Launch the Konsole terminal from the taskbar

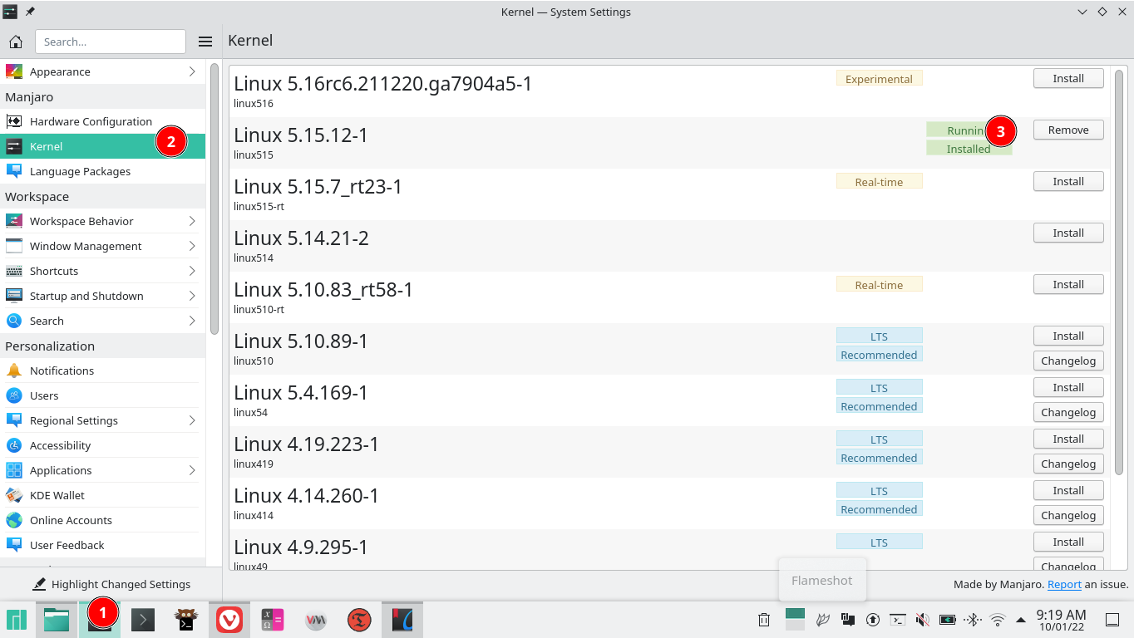pos(143,620)
